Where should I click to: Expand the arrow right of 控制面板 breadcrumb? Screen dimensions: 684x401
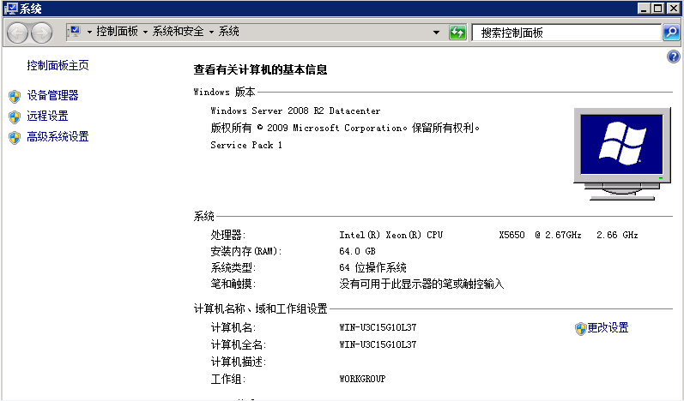point(145,32)
